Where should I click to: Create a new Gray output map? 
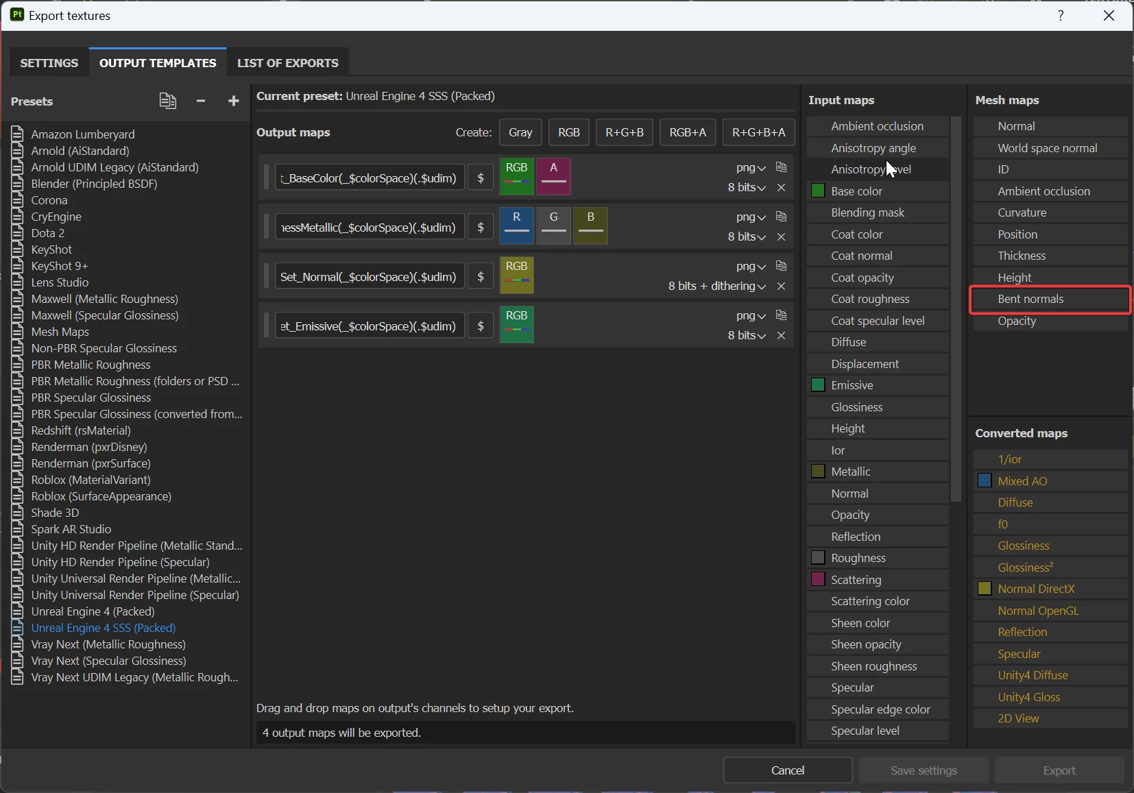pos(520,132)
